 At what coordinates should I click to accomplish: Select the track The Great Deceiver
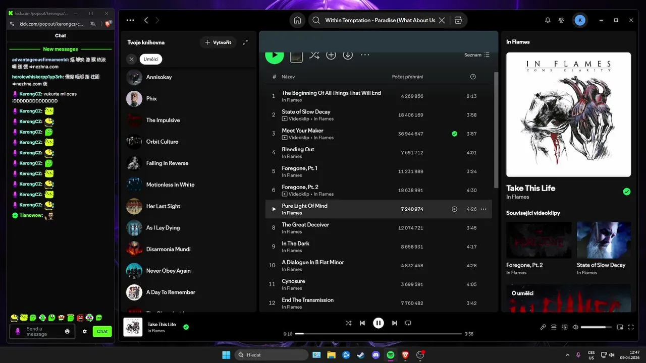tap(305, 225)
